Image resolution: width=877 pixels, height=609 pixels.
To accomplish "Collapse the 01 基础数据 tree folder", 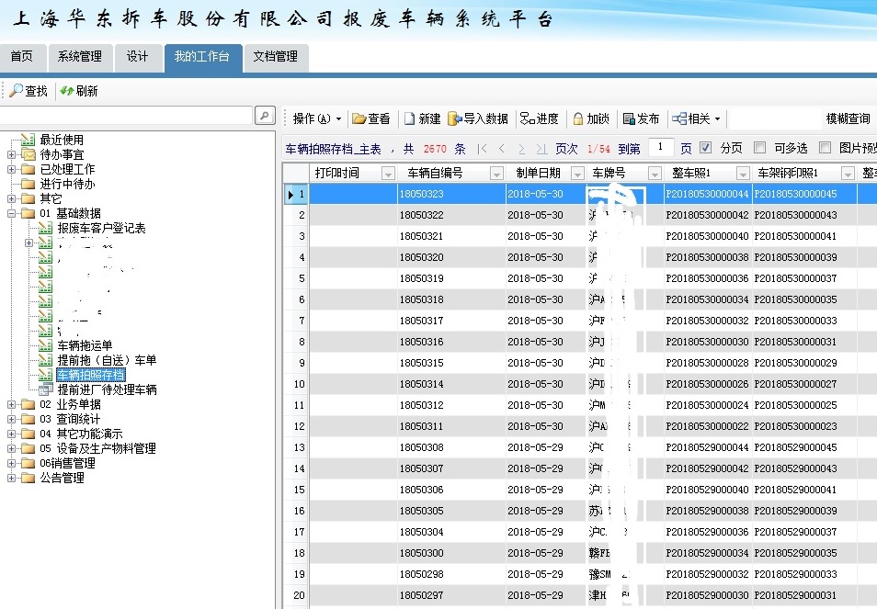I will pyautogui.click(x=11, y=213).
